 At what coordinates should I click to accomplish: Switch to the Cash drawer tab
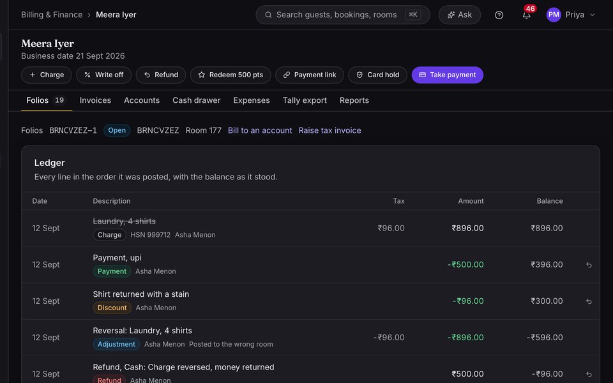click(196, 100)
